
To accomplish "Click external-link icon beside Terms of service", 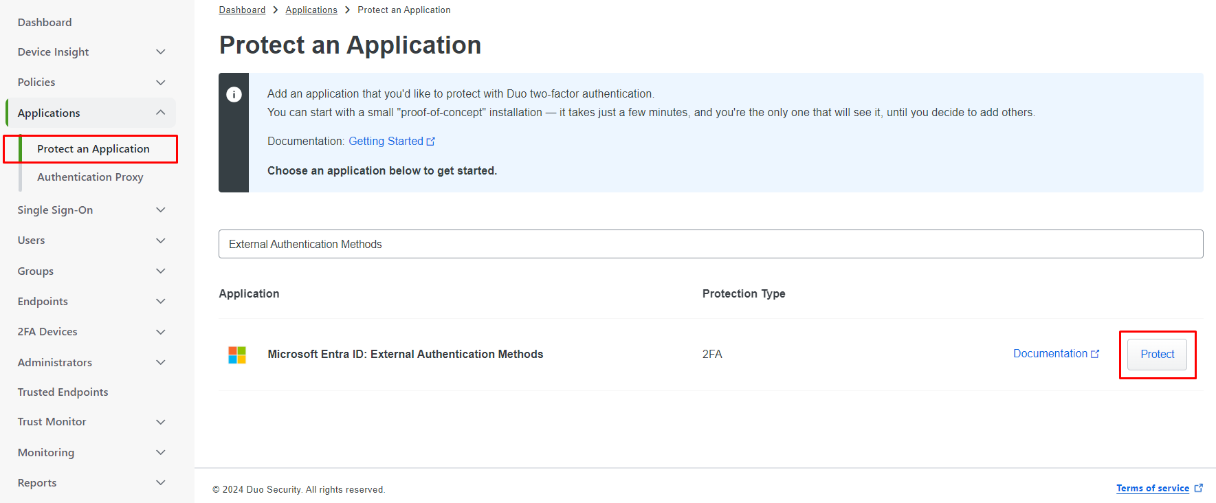I will 1199,488.
